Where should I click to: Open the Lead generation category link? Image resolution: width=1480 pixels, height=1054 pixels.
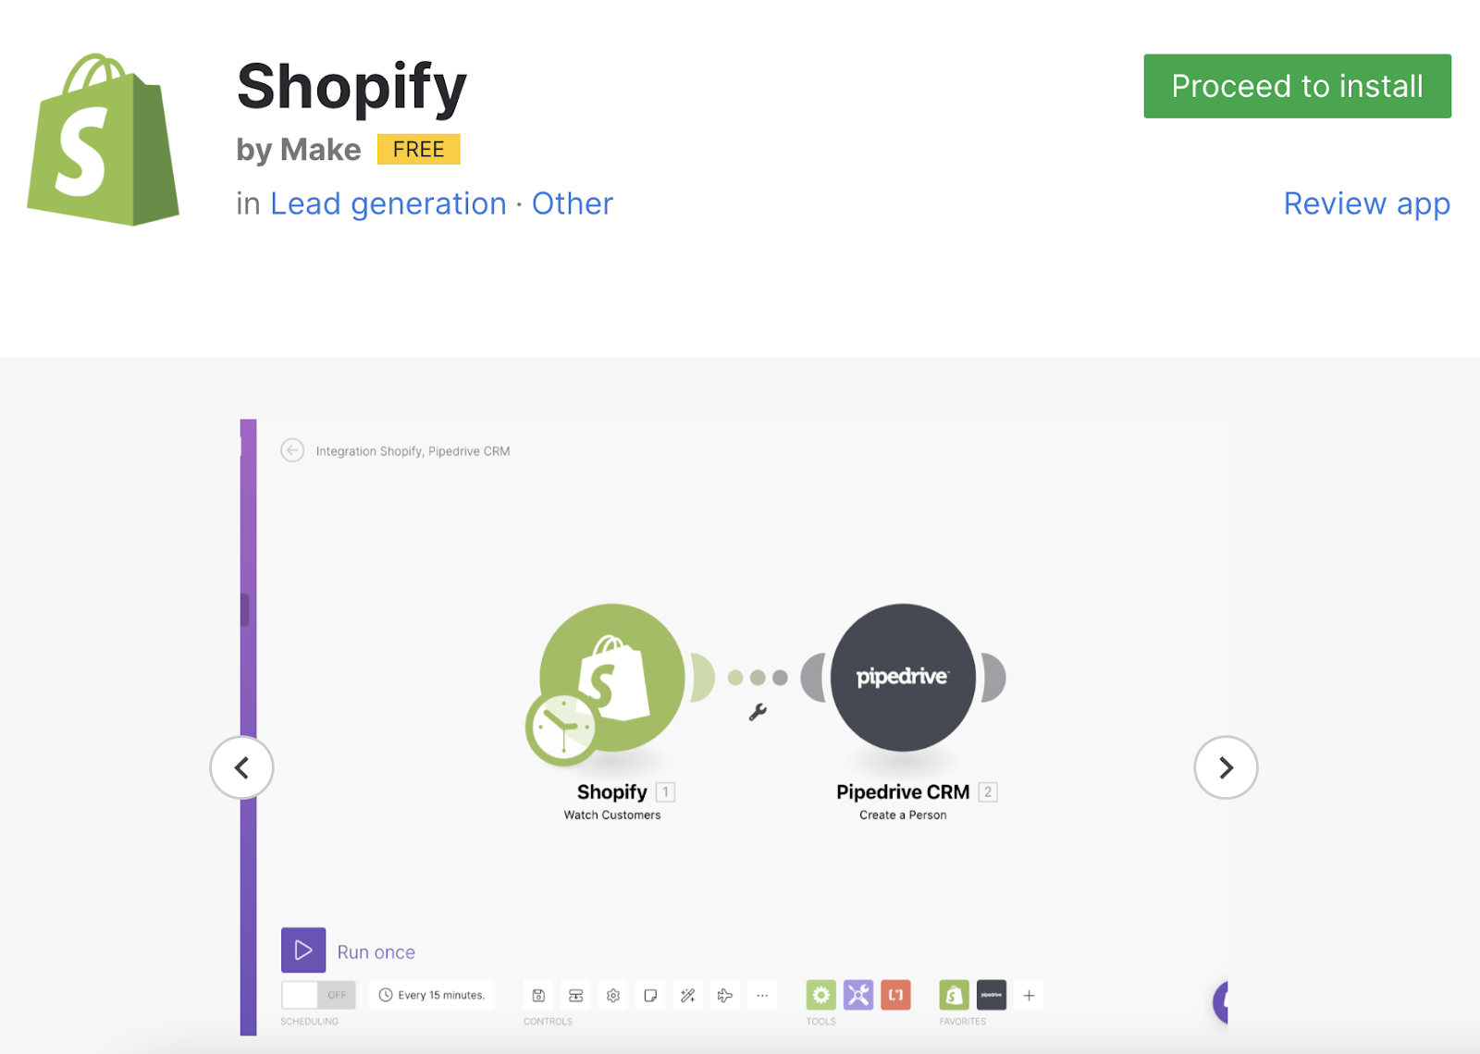coord(388,203)
